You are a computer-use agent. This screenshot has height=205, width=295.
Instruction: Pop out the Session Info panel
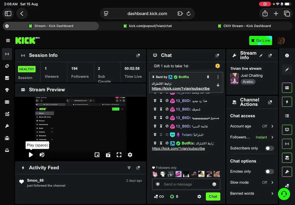138,56
